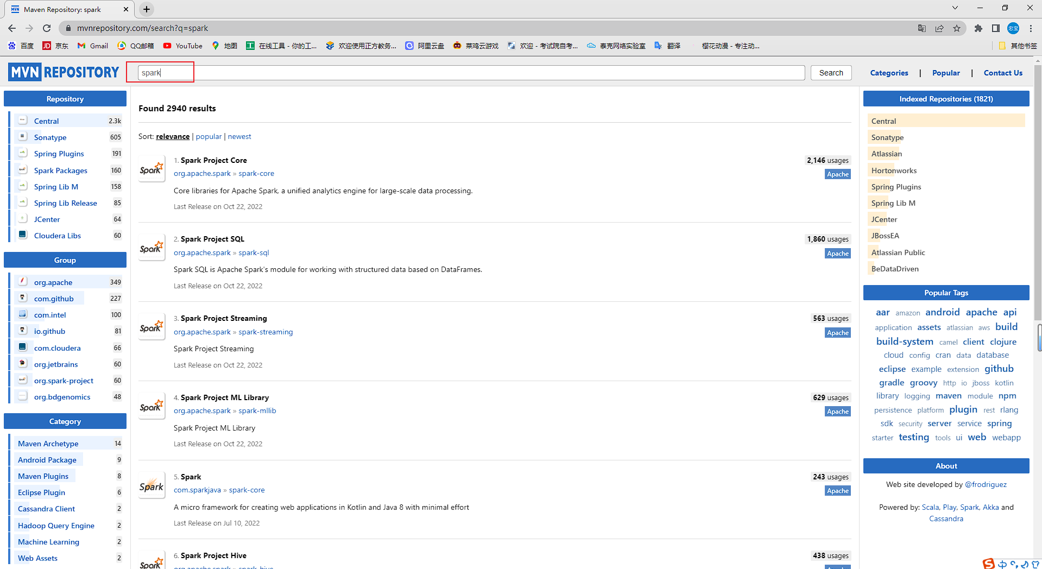Open Popular menu link
The image size is (1042, 569).
click(946, 73)
